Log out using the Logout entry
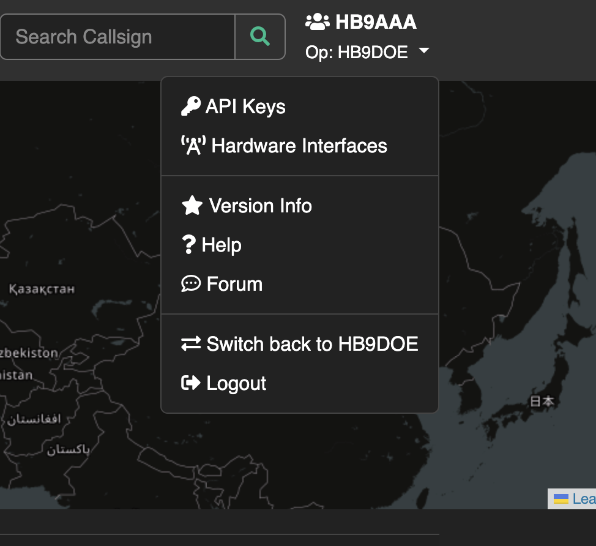 299,383
